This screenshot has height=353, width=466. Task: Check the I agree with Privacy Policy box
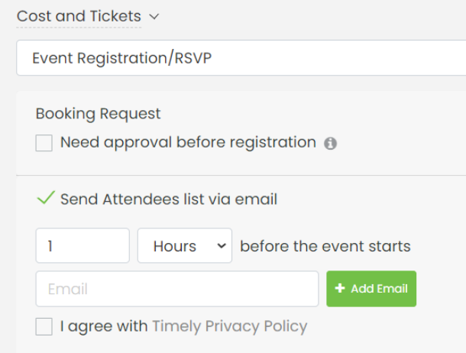point(44,326)
